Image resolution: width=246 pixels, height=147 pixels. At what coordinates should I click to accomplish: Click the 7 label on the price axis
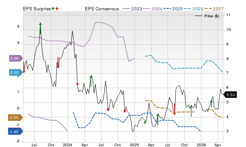tap(227, 73)
